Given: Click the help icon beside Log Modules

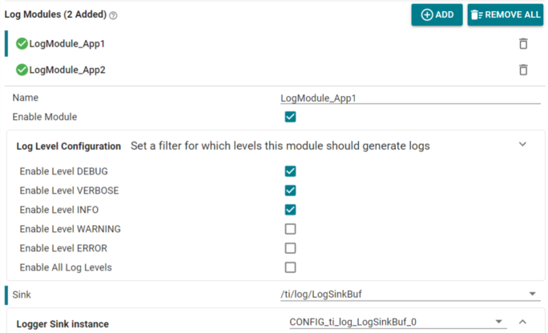Looking at the screenshot, I should (113, 15).
